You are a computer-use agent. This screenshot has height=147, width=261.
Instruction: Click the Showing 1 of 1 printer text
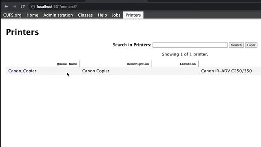(x=185, y=54)
